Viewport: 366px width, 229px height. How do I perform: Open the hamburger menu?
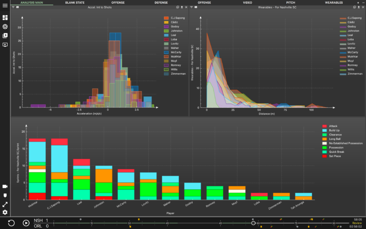tap(5, 5)
